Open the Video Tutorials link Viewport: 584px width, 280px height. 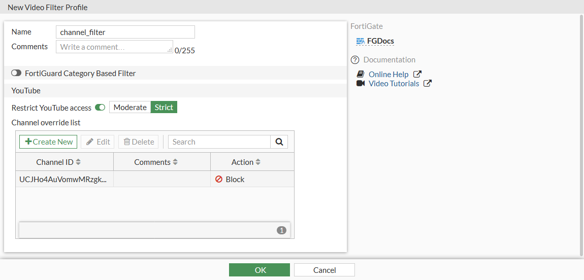pyautogui.click(x=394, y=84)
